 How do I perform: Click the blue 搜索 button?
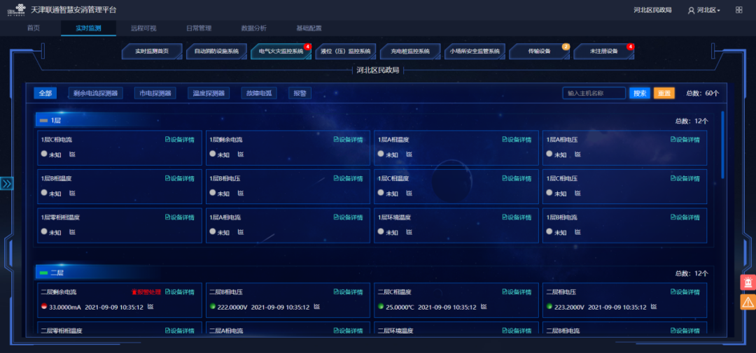click(x=639, y=93)
